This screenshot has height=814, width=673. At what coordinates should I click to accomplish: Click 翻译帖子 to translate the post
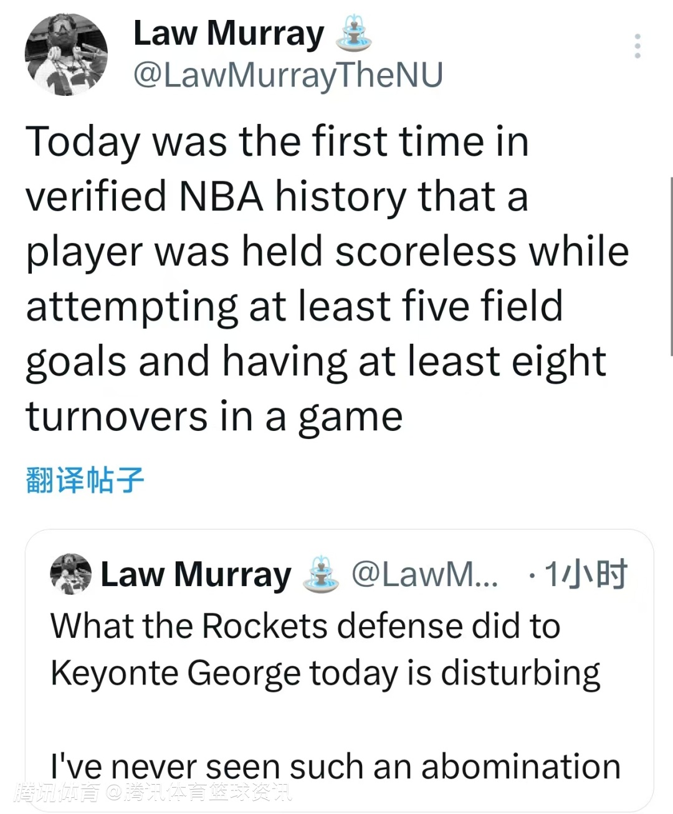85,480
